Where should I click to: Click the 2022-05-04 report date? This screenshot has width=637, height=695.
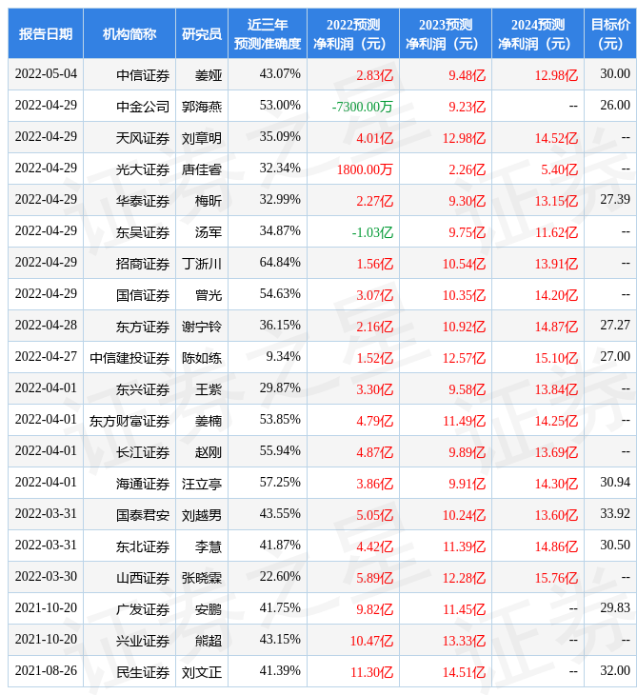46,73
